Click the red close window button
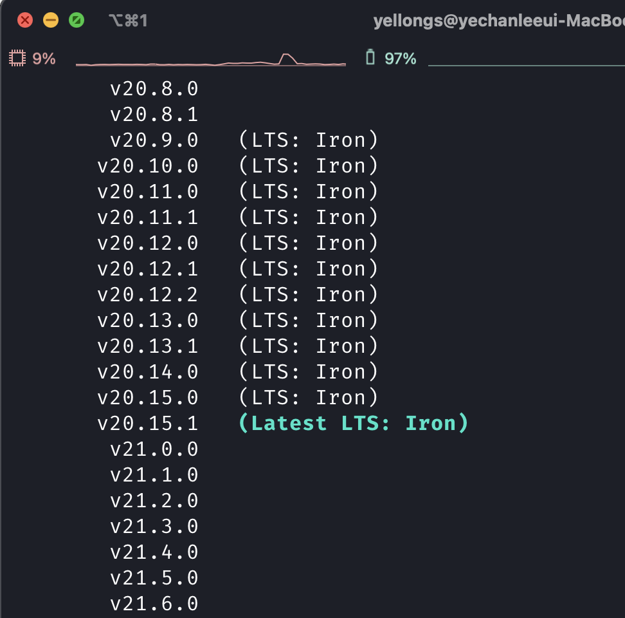The width and height of the screenshot is (625, 618). pos(25,20)
